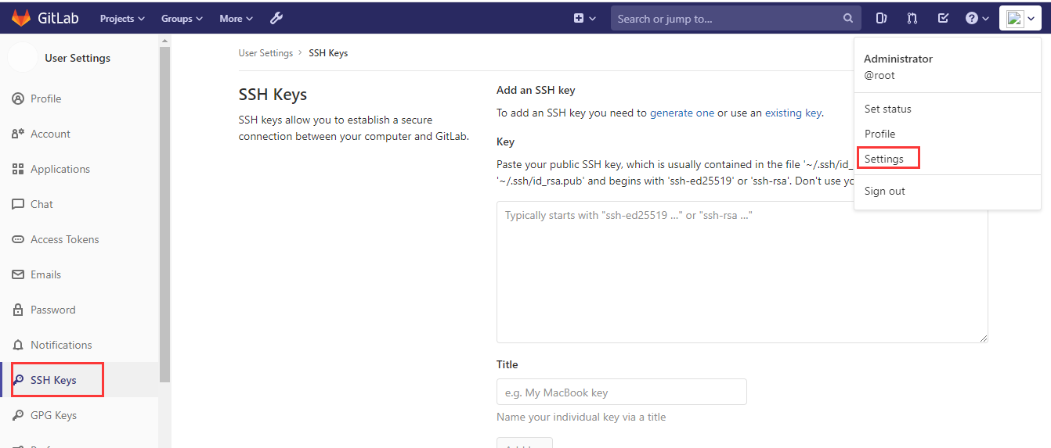The image size is (1051, 448).
Task: Click the search magnifier icon
Action: point(848,18)
